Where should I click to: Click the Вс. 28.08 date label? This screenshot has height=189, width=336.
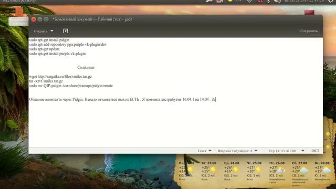[322, 163]
